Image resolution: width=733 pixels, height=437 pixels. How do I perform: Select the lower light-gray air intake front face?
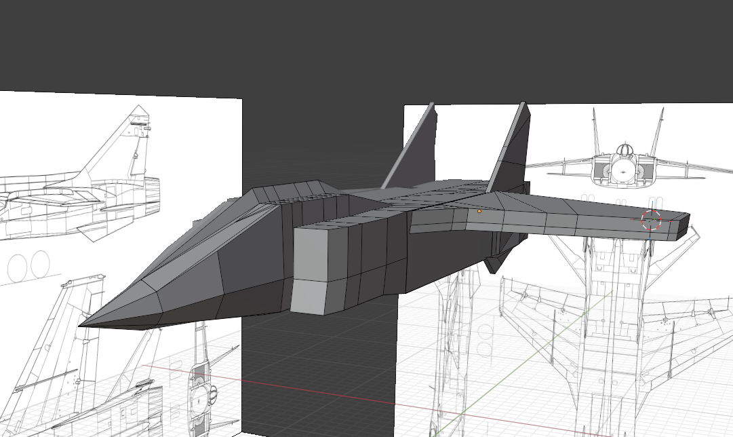click(x=313, y=296)
